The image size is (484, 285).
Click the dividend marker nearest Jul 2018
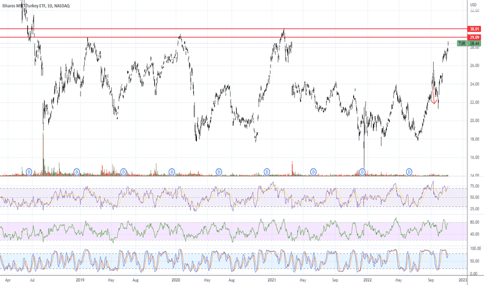[x=29, y=172]
